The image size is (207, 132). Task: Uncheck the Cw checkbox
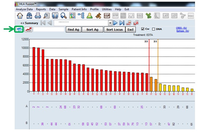(143, 29)
